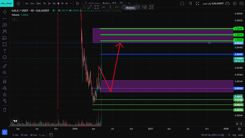Toggle stay-in-drawing-mode pencil lock

5,88
